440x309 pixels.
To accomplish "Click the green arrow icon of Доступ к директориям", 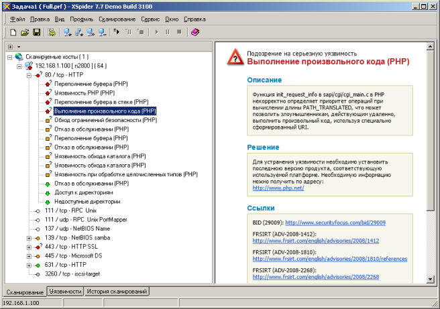I will (x=48, y=193).
